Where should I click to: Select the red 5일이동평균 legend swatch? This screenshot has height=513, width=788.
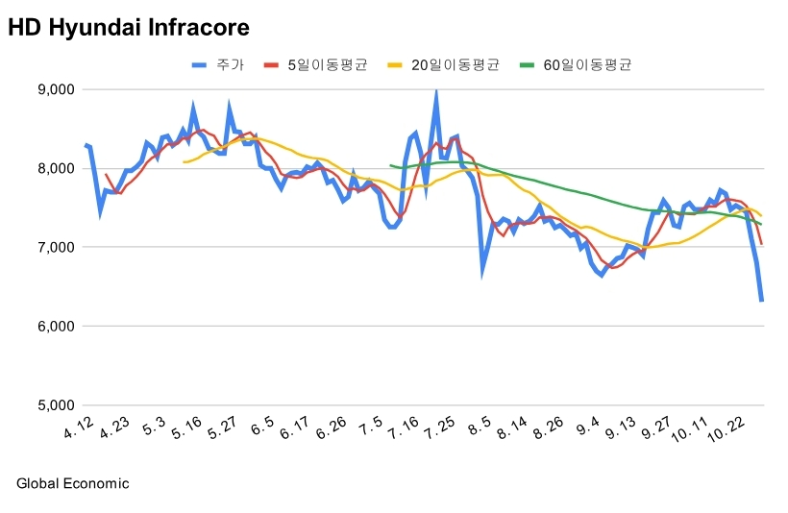(271, 64)
